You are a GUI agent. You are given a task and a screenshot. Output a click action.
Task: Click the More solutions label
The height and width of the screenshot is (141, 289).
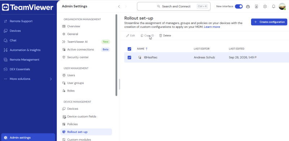20,79
